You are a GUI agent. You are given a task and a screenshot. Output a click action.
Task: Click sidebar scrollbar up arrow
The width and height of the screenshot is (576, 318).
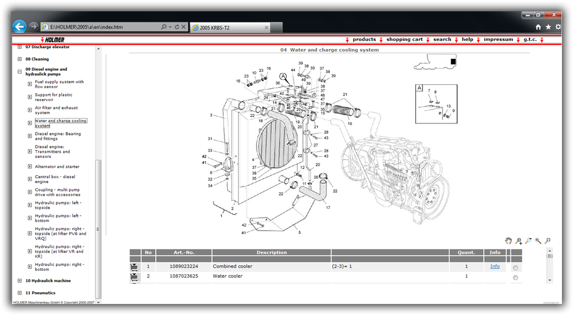(x=98, y=49)
